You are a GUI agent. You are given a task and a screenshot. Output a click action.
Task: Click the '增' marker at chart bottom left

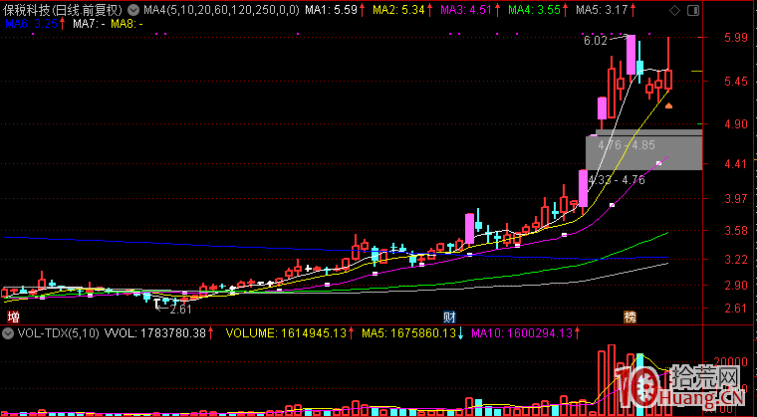[13, 316]
